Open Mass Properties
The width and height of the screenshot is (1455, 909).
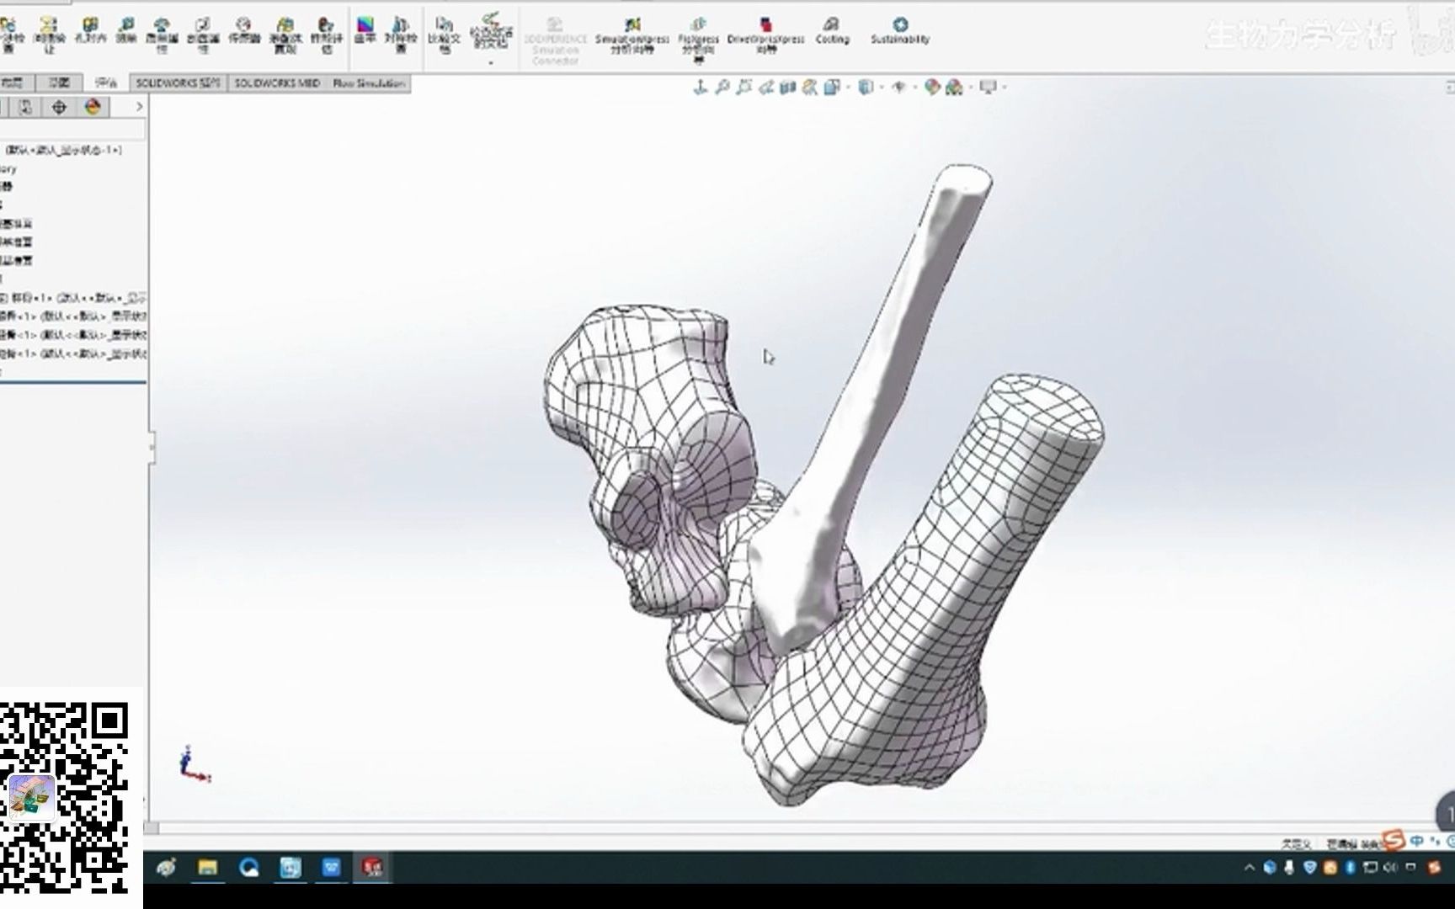click(x=162, y=34)
